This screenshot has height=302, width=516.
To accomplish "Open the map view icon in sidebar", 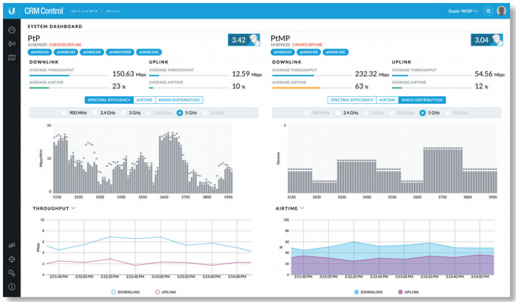I will (x=12, y=57).
